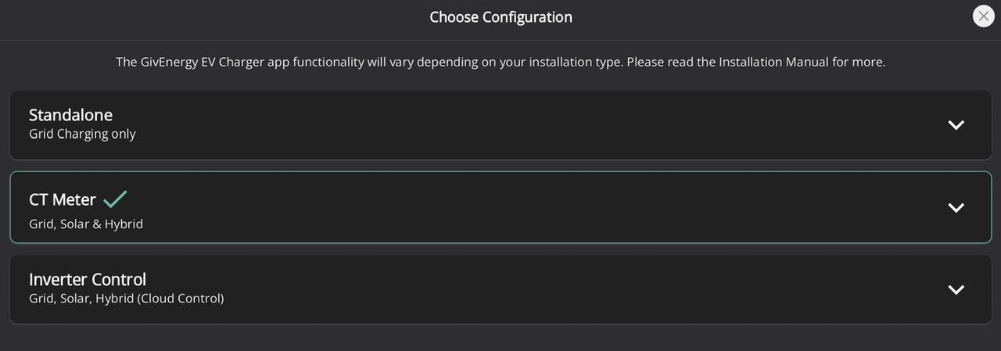Expand the Standalone option chevron
The width and height of the screenshot is (1001, 351).
[956, 125]
